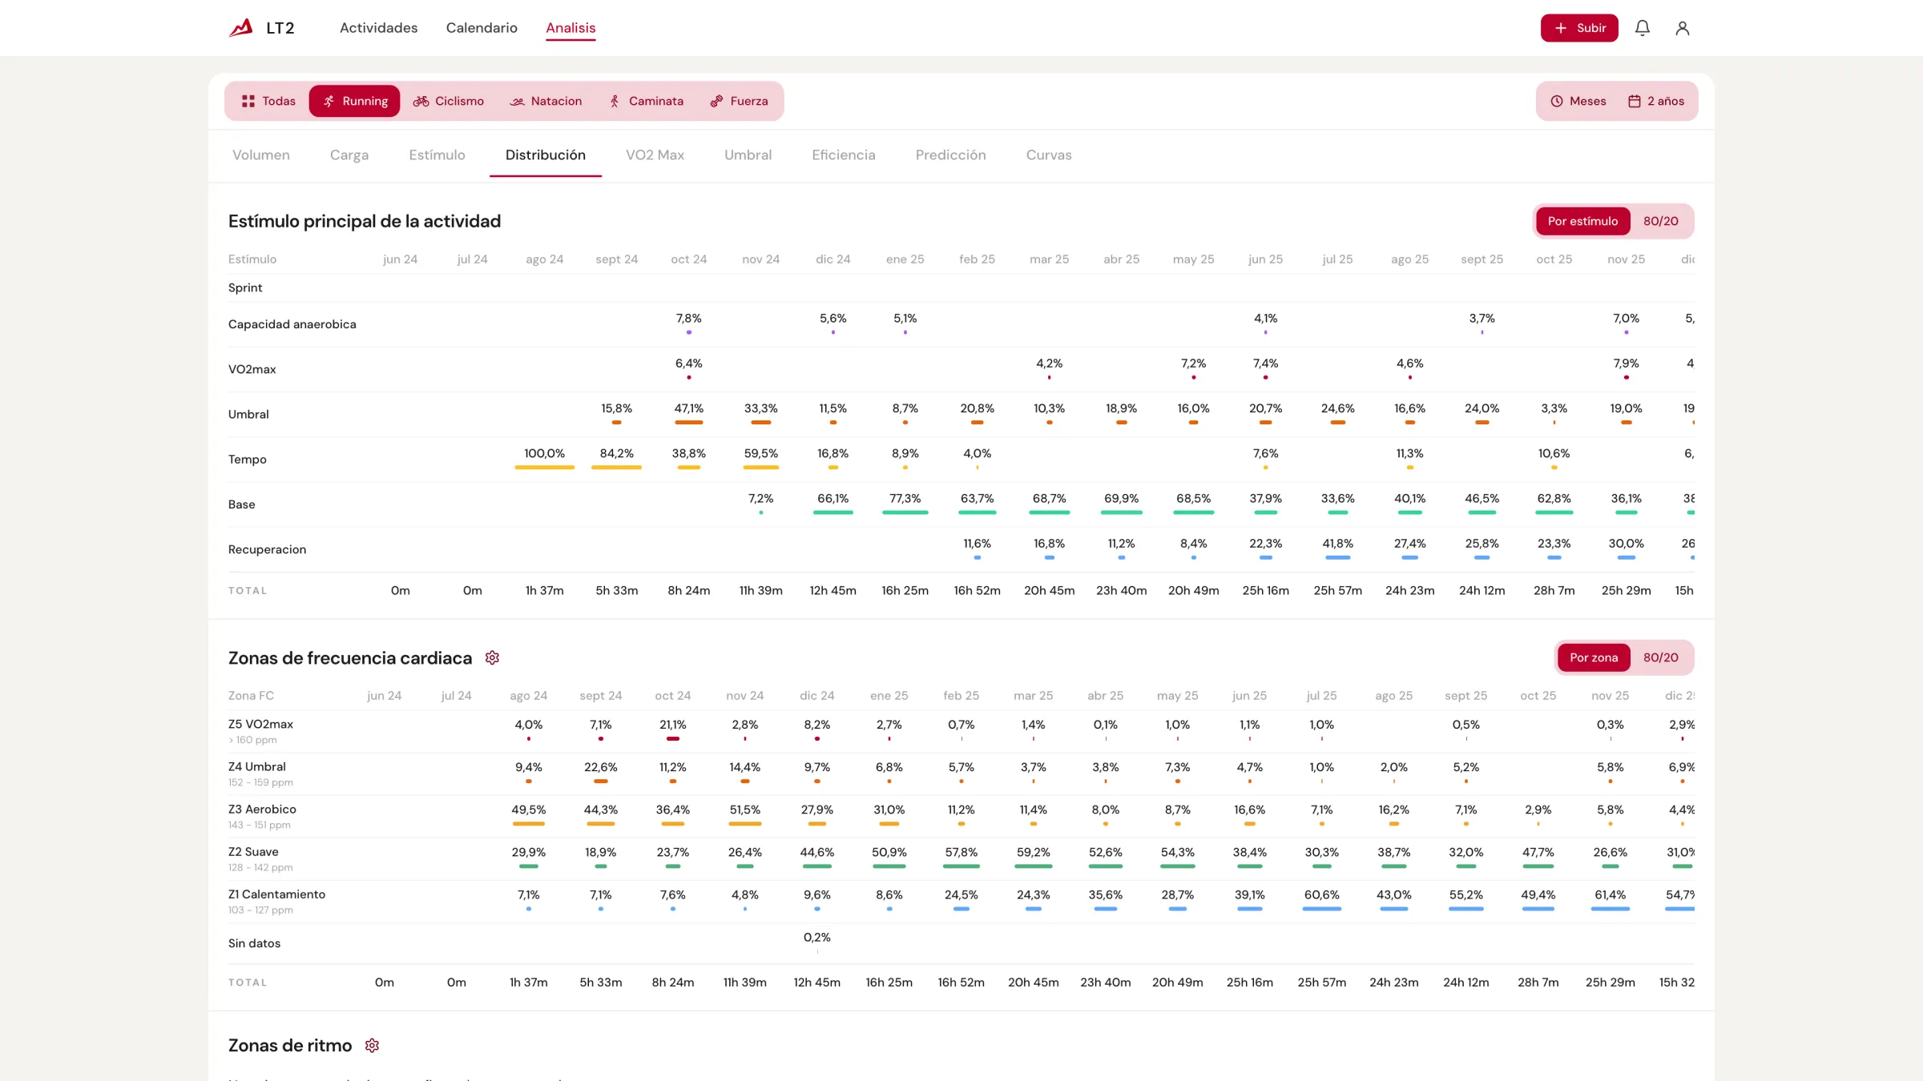
Task: Switch to the VO2 Max tab
Action: pos(655,155)
